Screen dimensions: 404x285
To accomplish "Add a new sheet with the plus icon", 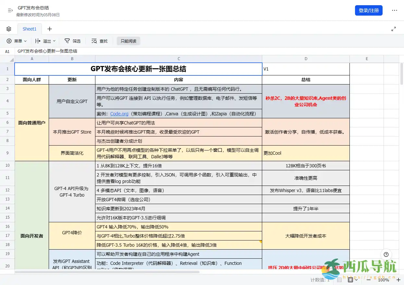I will click(49, 29).
